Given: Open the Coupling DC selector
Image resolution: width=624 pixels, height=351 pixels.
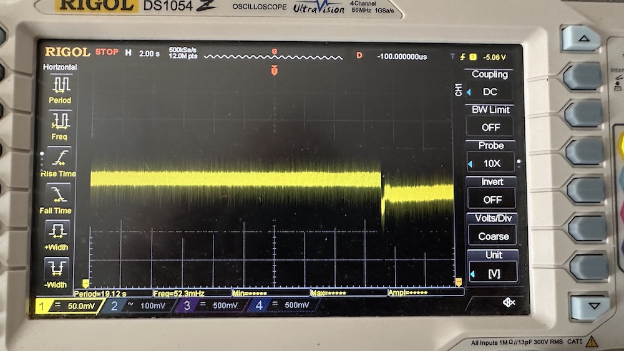Looking at the screenshot, I should 490,92.
